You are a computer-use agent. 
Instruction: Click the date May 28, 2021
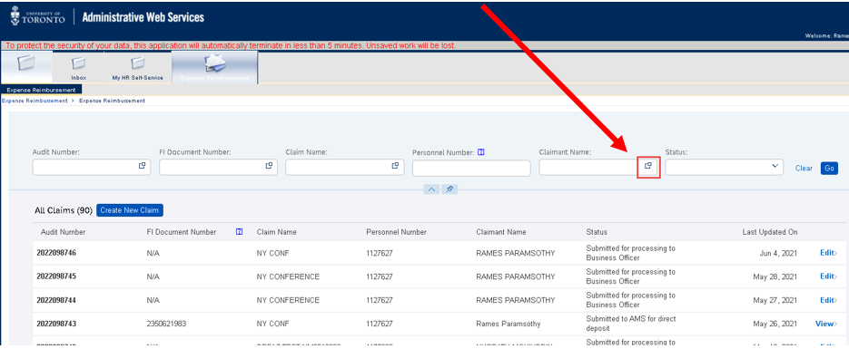(775, 276)
